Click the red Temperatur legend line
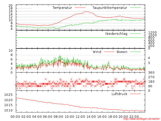This screenshot has height=121, width=161. pos(80,8)
